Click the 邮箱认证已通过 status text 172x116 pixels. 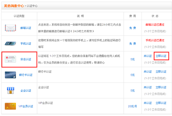pos(155,25)
